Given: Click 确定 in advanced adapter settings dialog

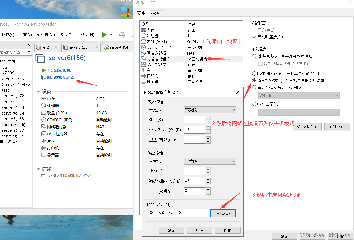Looking at the screenshot, I should [x=172, y=230].
